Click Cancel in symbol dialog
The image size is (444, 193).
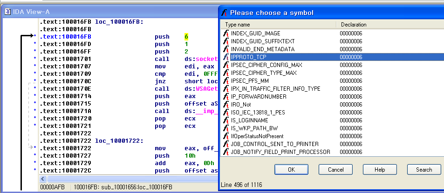pos(335,170)
